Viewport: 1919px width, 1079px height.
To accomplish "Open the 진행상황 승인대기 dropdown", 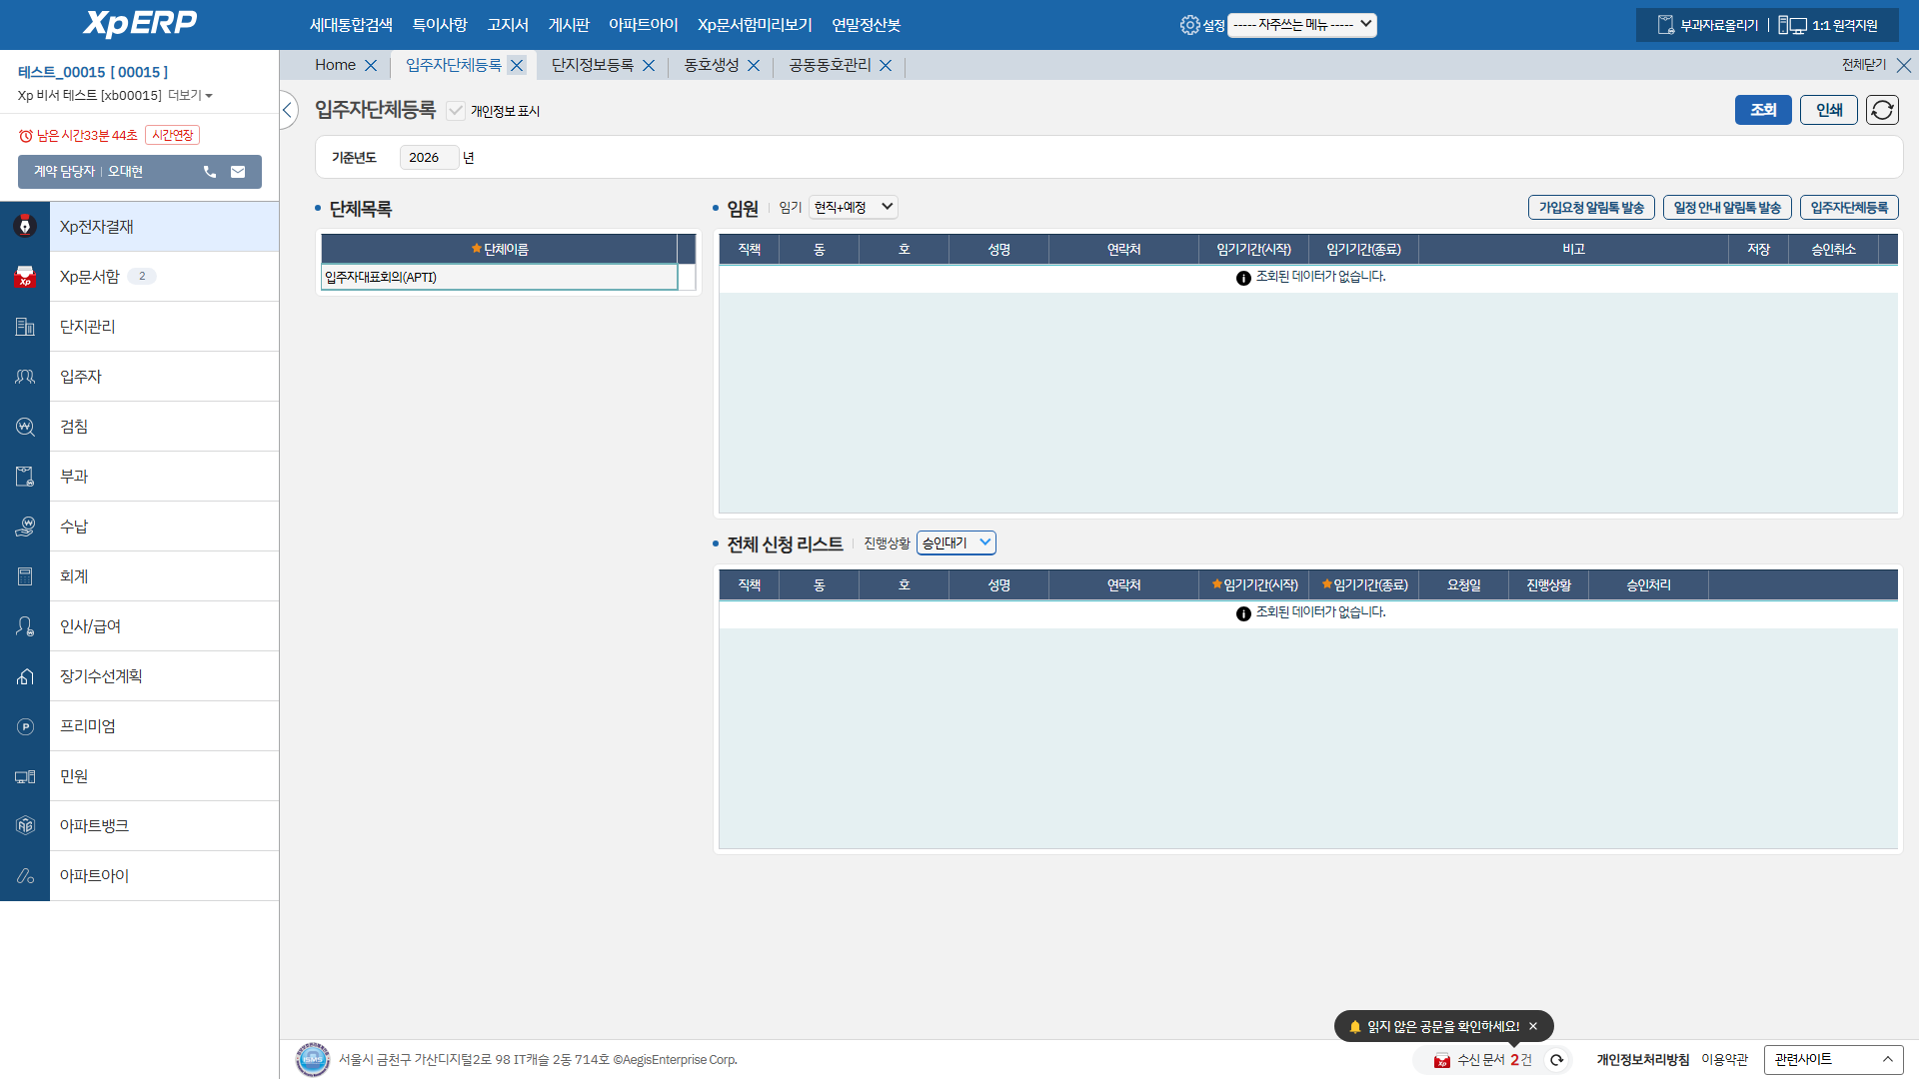I will coord(956,542).
